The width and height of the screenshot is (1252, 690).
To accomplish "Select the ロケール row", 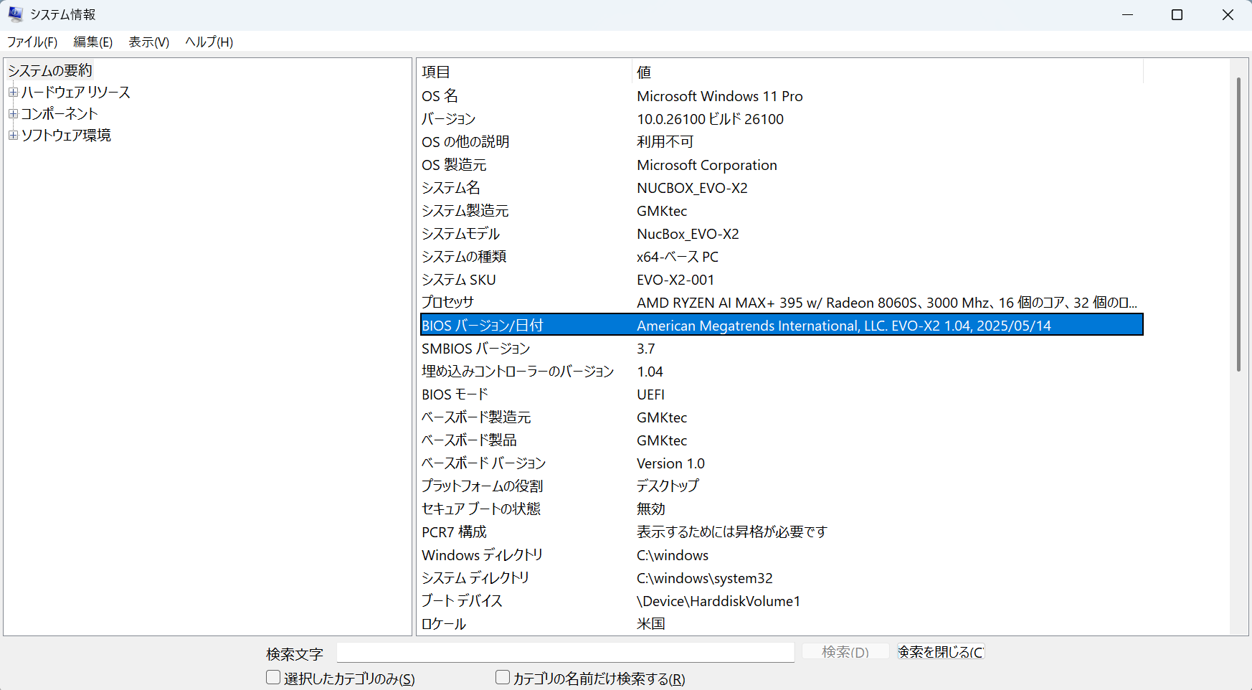I will coord(782,624).
